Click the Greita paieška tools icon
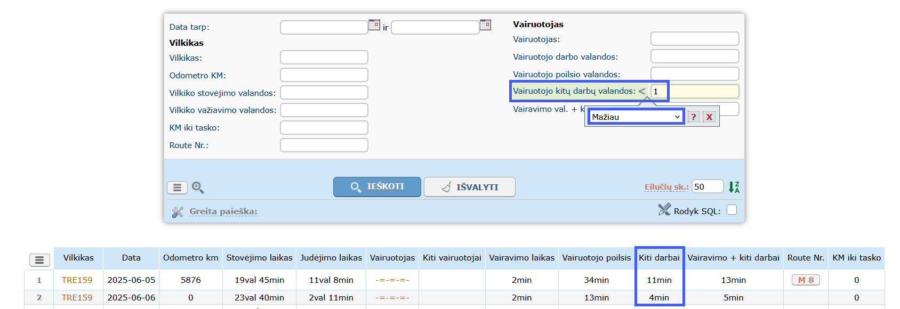900x309 pixels. [178, 212]
